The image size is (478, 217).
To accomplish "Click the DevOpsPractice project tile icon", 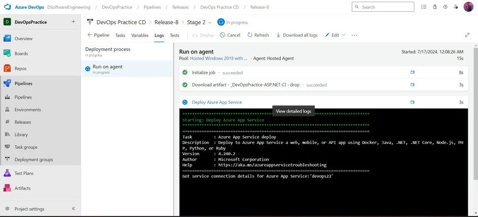I will 7,22.
